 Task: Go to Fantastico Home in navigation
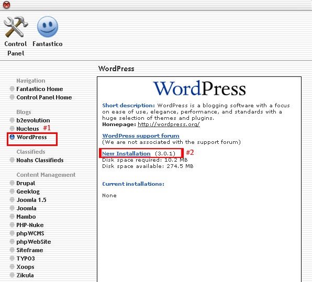click(40, 89)
